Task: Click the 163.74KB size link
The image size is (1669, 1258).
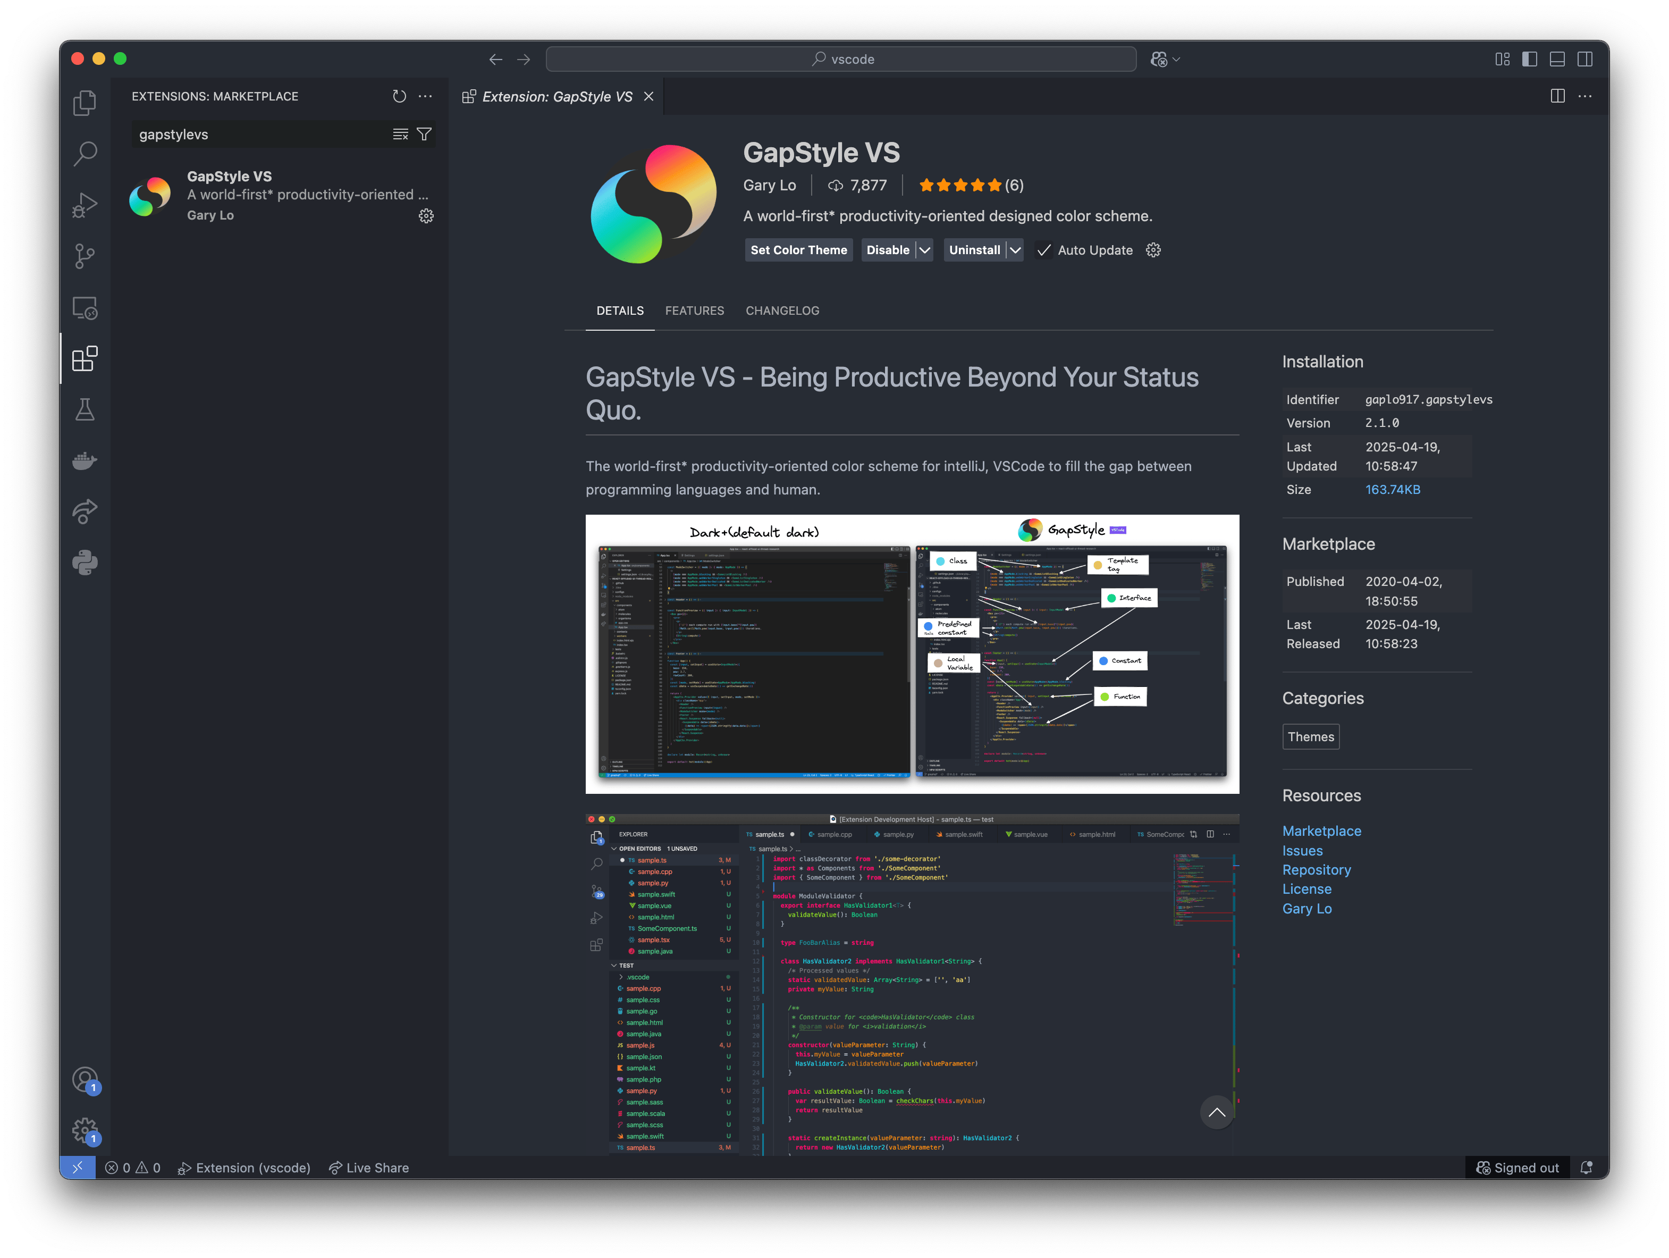Action: pos(1392,490)
